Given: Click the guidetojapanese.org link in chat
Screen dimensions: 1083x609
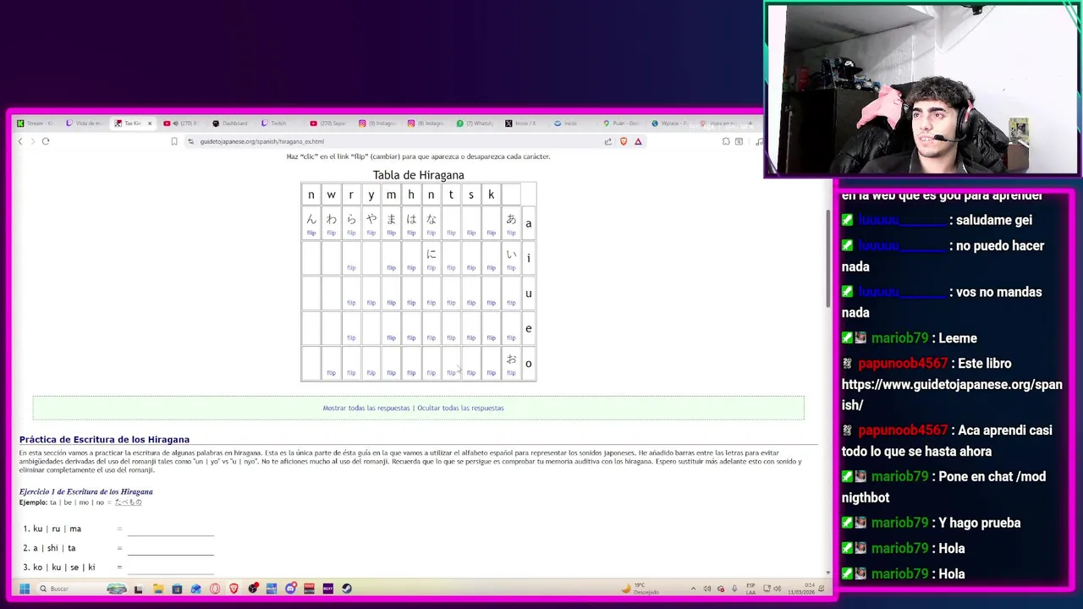Looking at the screenshot, I should (x=952, y=394).
